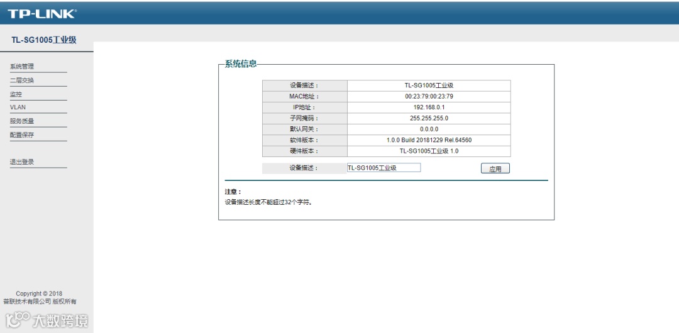Click the 应用 button

[x=495, y=168]
